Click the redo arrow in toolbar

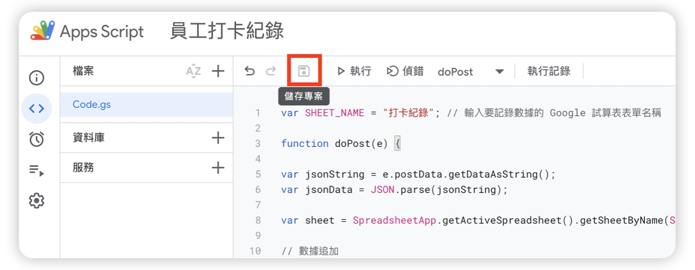click(271, 71)
